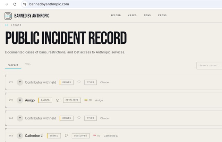Click the MM country code
222x142 pixels.
click(90, 100)
